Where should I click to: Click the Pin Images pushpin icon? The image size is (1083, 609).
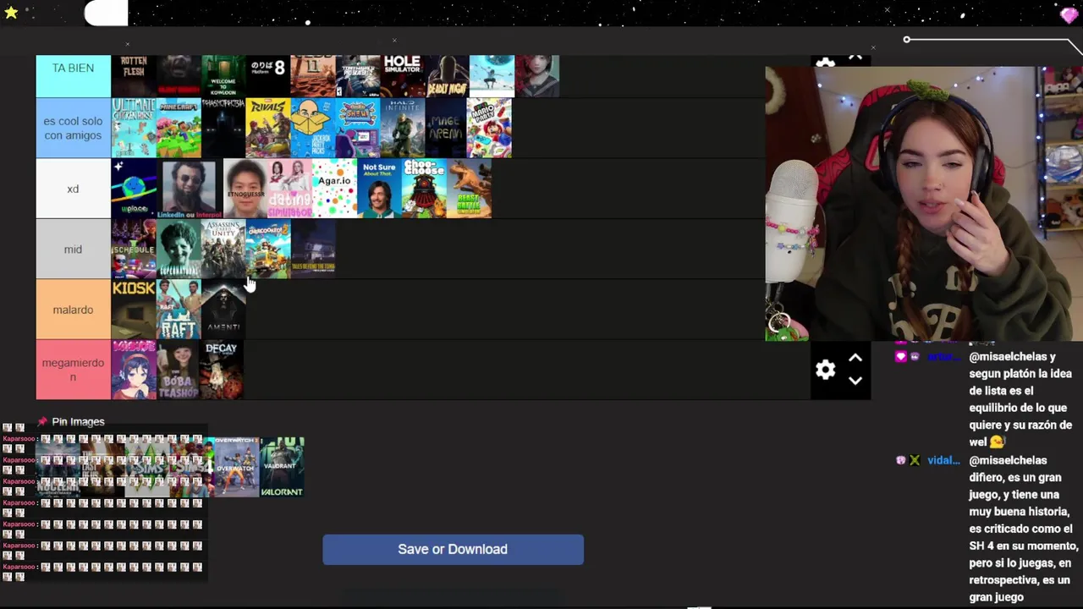pos(42,421)
